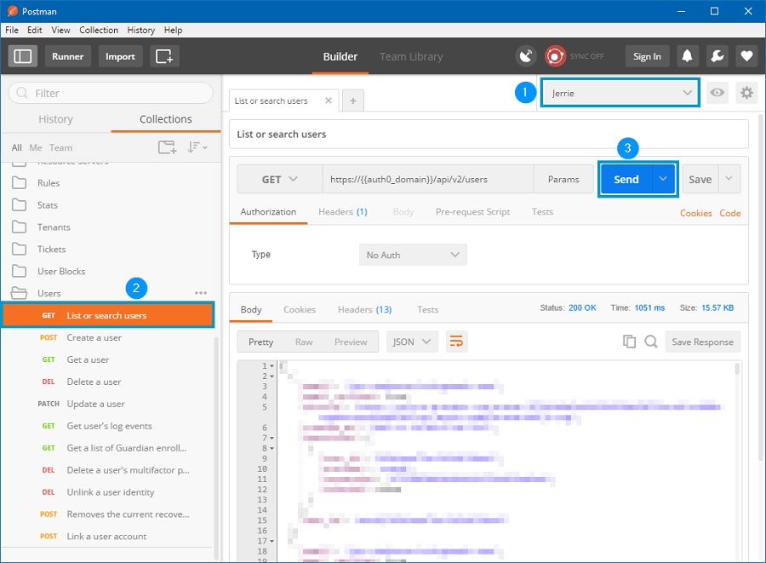Image resolution: width=766 pixels, height=563 pixels.
Task: Open environment quick look eye icon
Action: (x=717, y=92)
